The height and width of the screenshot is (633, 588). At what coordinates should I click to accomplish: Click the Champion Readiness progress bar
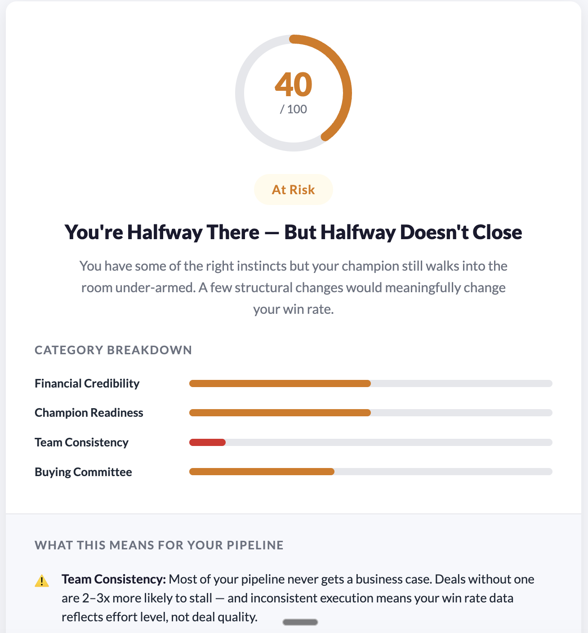click(x=371, y=413)
